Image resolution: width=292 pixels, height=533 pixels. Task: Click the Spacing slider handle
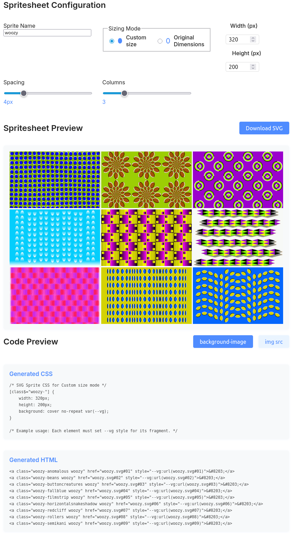click(x=24, y=93)
